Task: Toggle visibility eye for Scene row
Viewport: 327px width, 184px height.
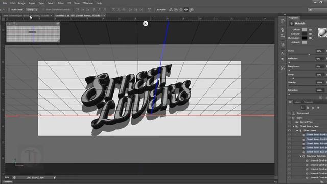Action: click(x=289, y=118)
